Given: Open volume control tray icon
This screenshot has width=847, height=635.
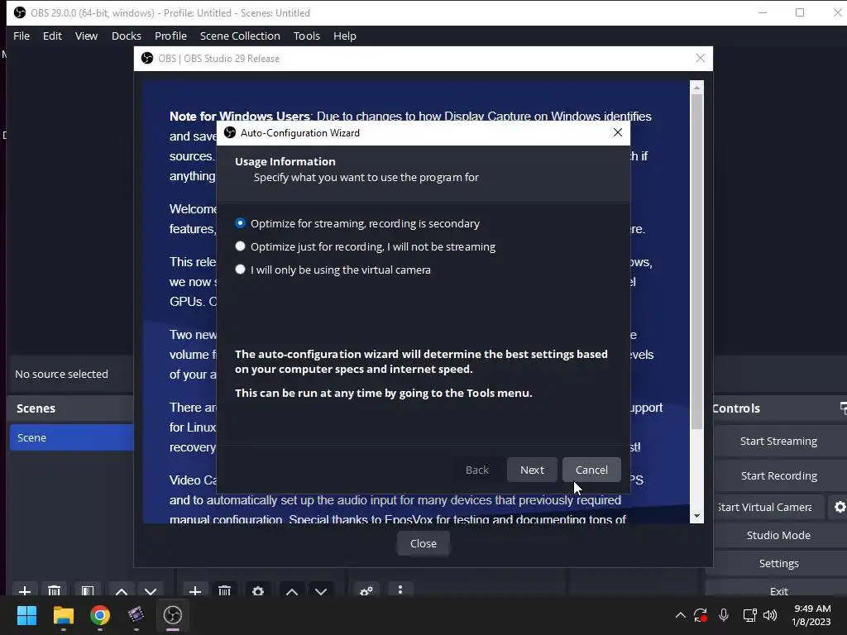Looking at the screenshot, I should 770,614.
